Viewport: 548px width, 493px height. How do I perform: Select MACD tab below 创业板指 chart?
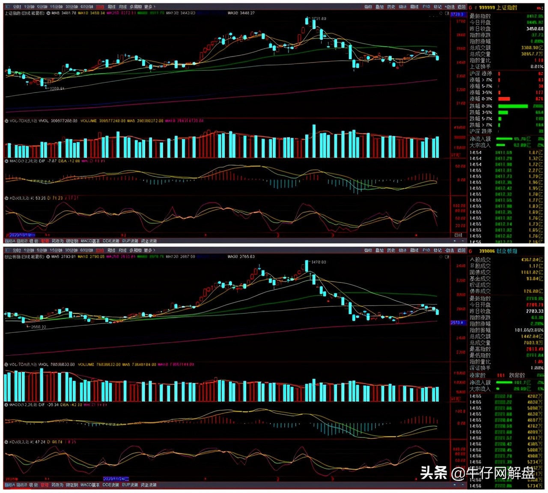pyautogui.click(x=90, y=485)
